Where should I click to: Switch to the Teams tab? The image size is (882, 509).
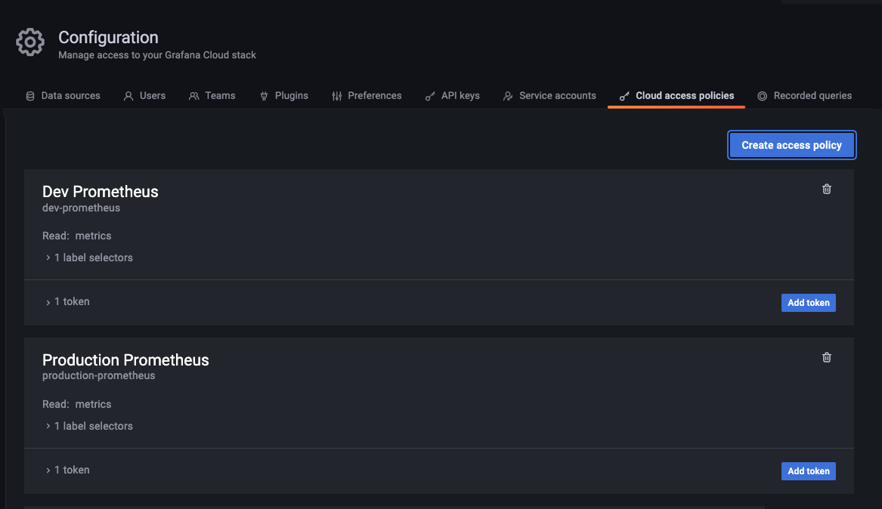pyautogui.click(x=212, y=96)
